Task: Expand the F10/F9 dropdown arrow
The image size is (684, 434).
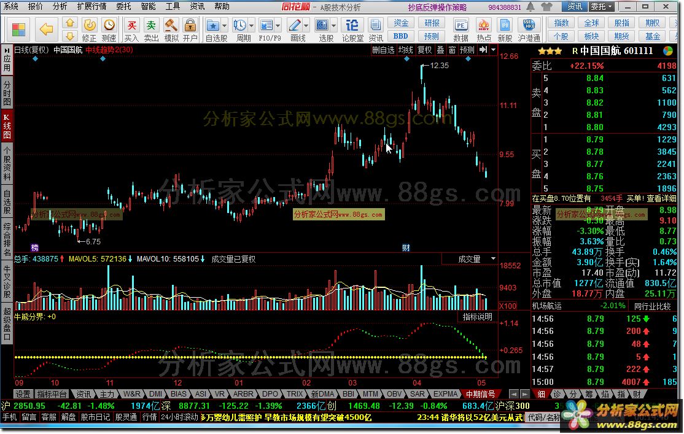Action: (278, 26)
